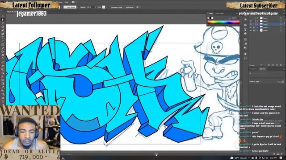
Task: Open the Window menu
Action: coord(61,2)
